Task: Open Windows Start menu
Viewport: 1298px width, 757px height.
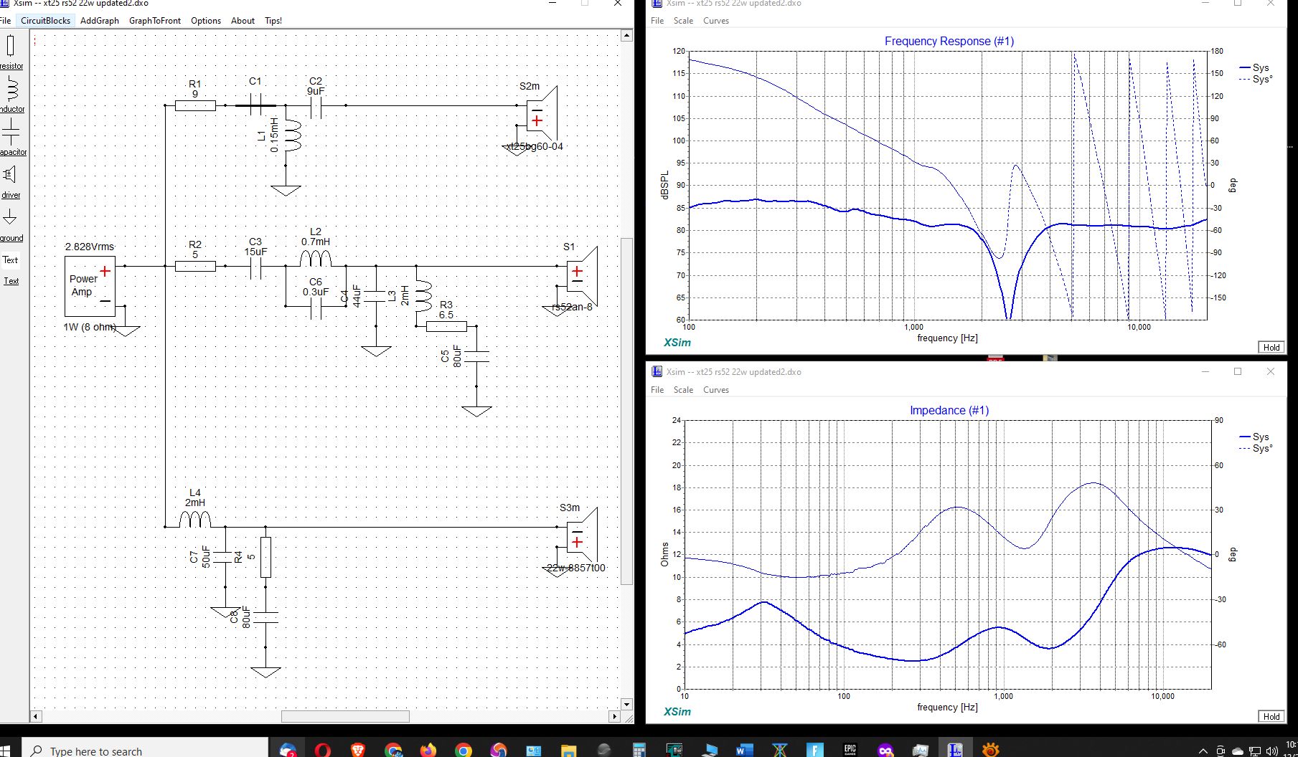Action: point(6,751)
